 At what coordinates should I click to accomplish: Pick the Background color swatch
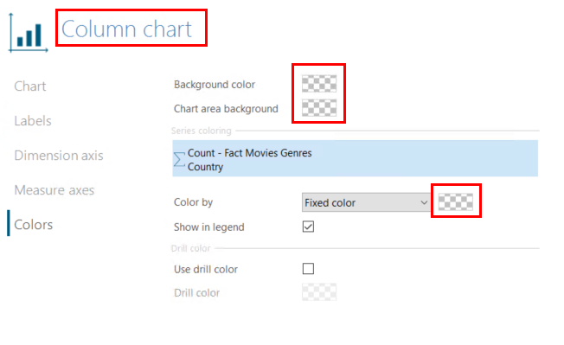319,84
